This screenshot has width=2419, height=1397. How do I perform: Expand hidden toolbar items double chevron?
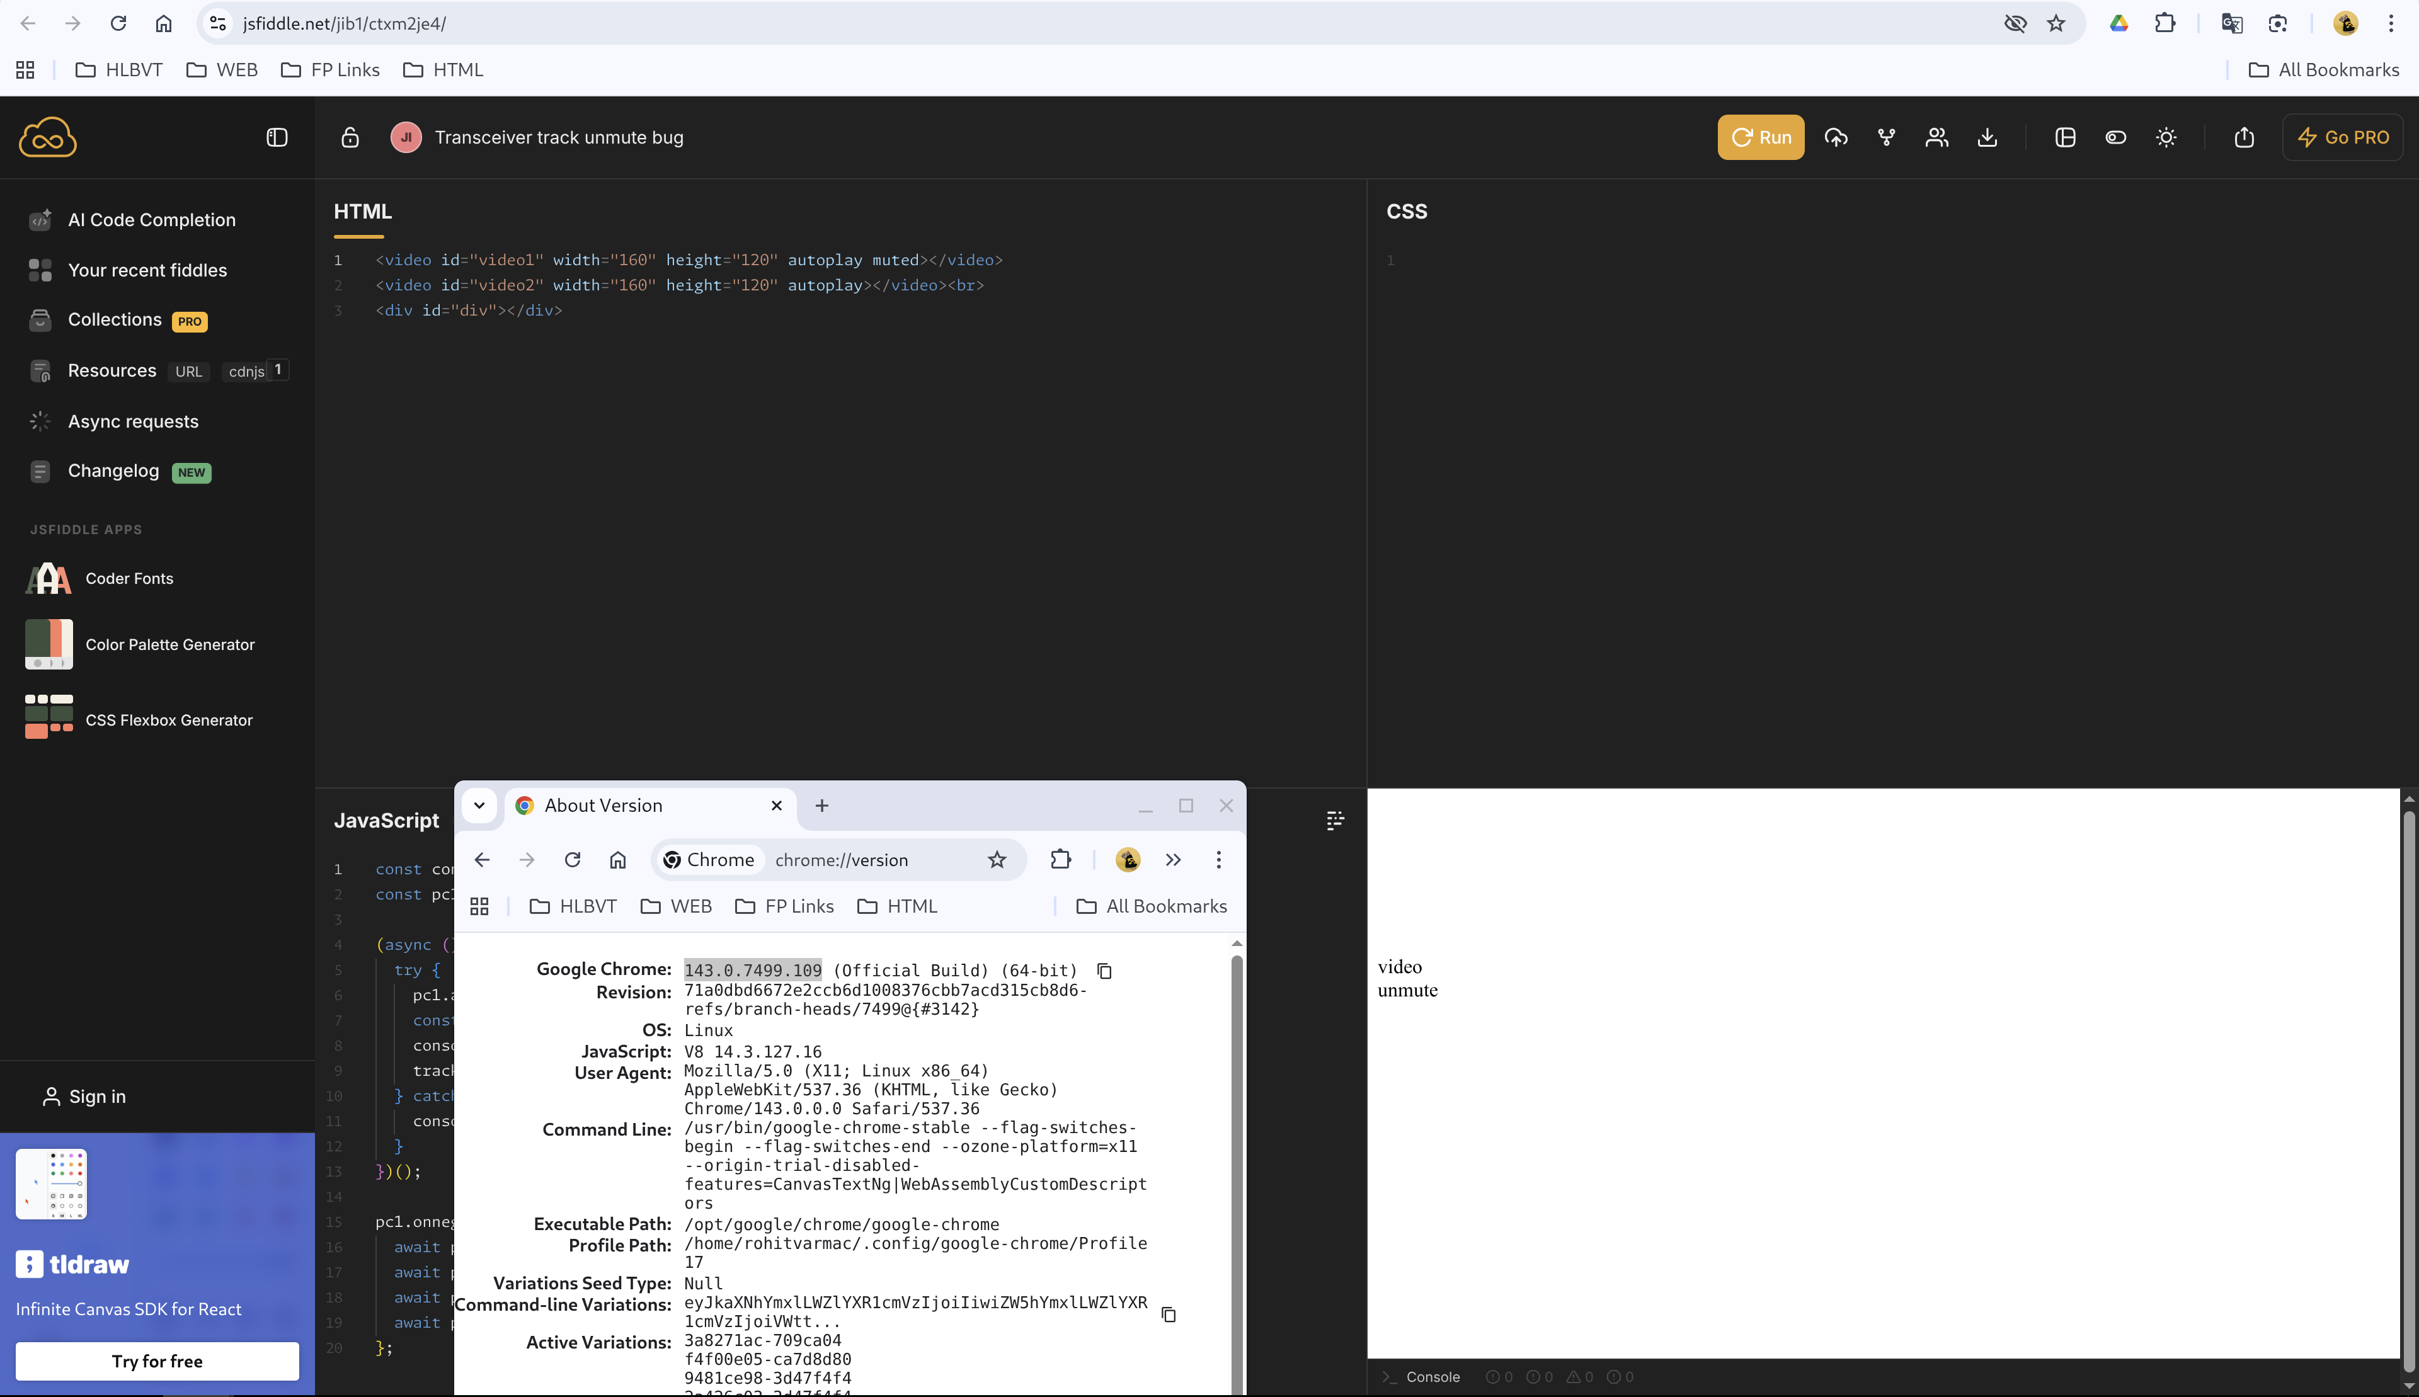(x=1172, y=860)
